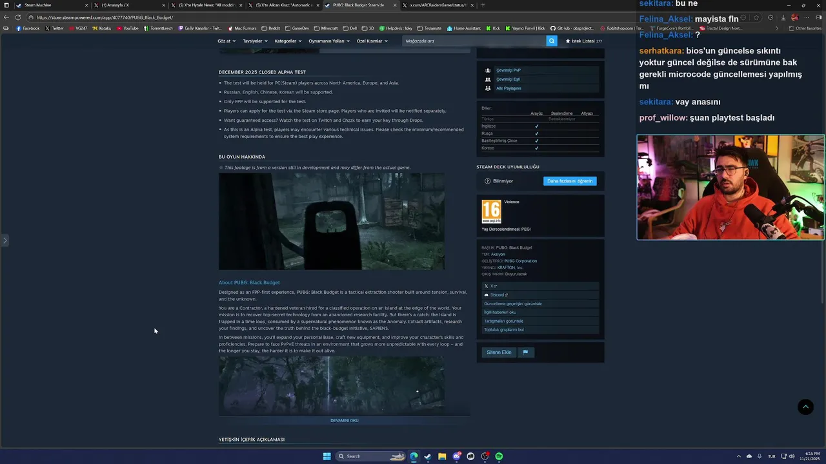The height and width of the screenshot is (464, 826).
Task: Search the store with the magnifier button
Action: click(x=552, y=41)
